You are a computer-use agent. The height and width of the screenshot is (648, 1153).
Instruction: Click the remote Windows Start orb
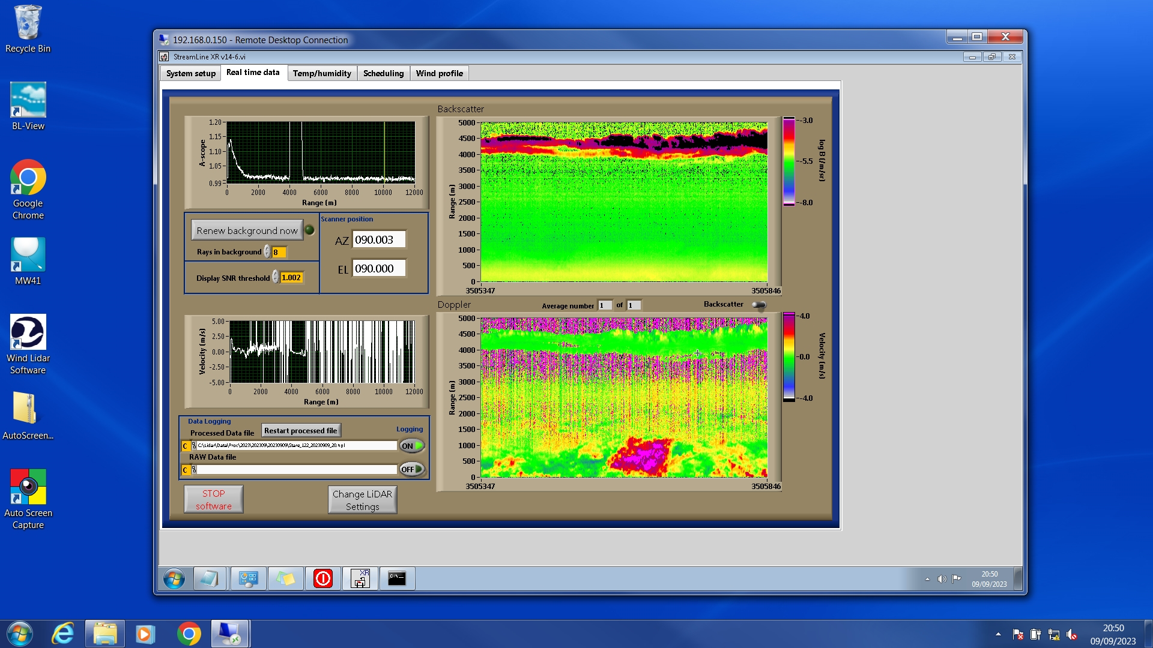174,578
